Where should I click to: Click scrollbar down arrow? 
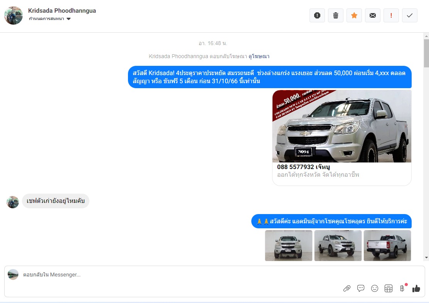426,258
